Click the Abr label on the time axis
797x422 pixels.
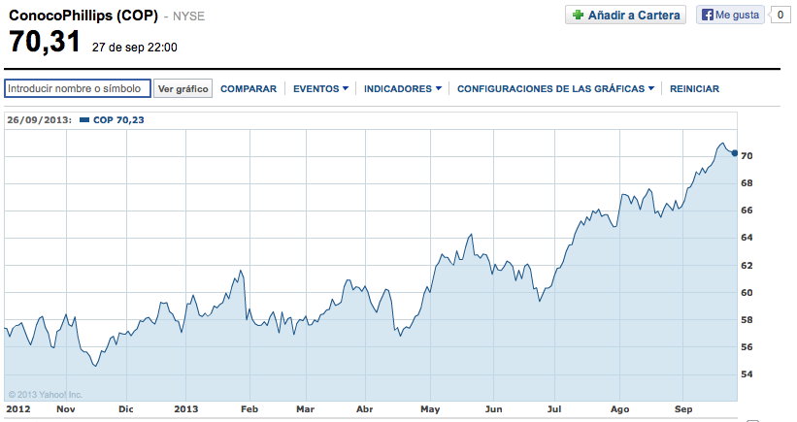(364, 409)
